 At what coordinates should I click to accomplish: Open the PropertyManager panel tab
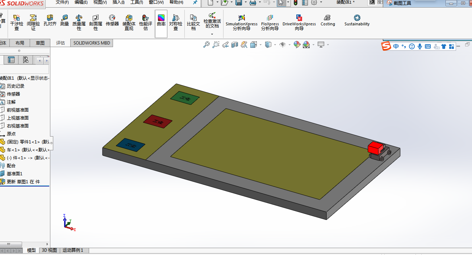point(11,60)
